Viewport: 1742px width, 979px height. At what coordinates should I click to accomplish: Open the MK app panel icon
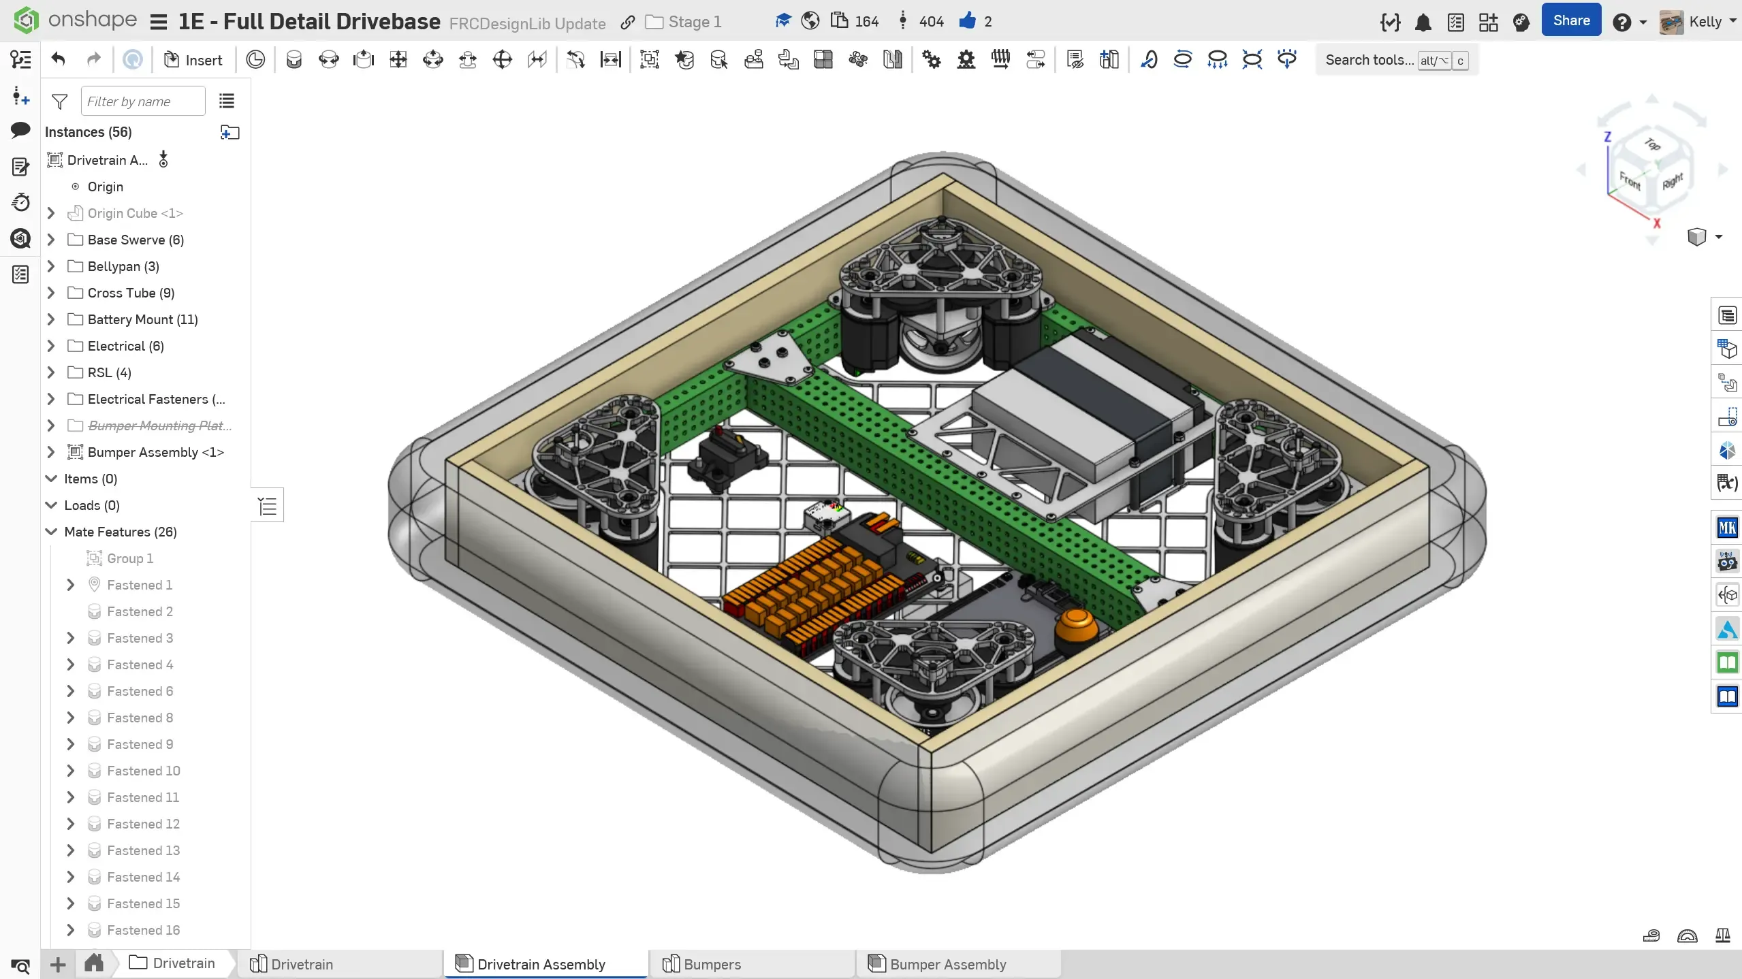pyautogui.click(x=1727, y=528)
